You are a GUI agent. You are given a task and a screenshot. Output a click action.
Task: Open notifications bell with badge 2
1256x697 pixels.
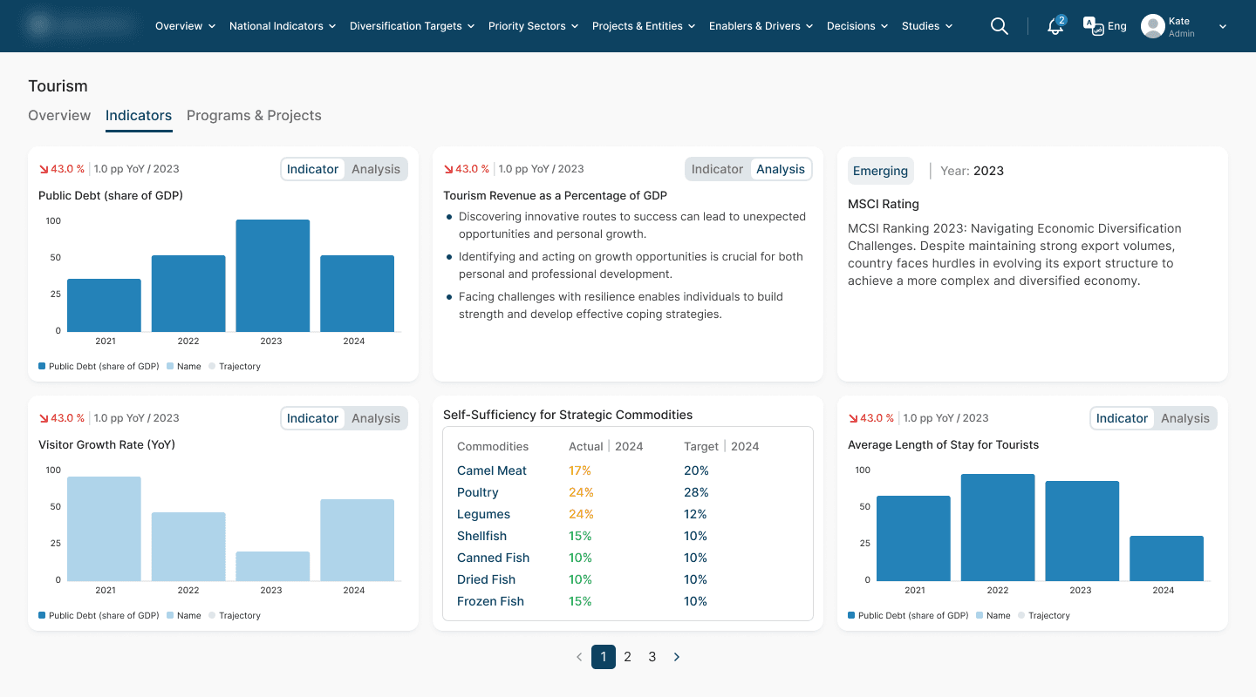tap(1056, 25)
